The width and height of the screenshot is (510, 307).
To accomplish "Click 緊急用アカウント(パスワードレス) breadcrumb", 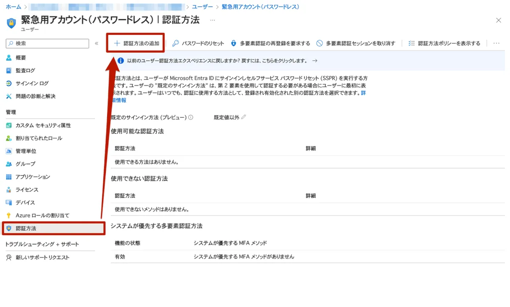I will tap(261, 7).
